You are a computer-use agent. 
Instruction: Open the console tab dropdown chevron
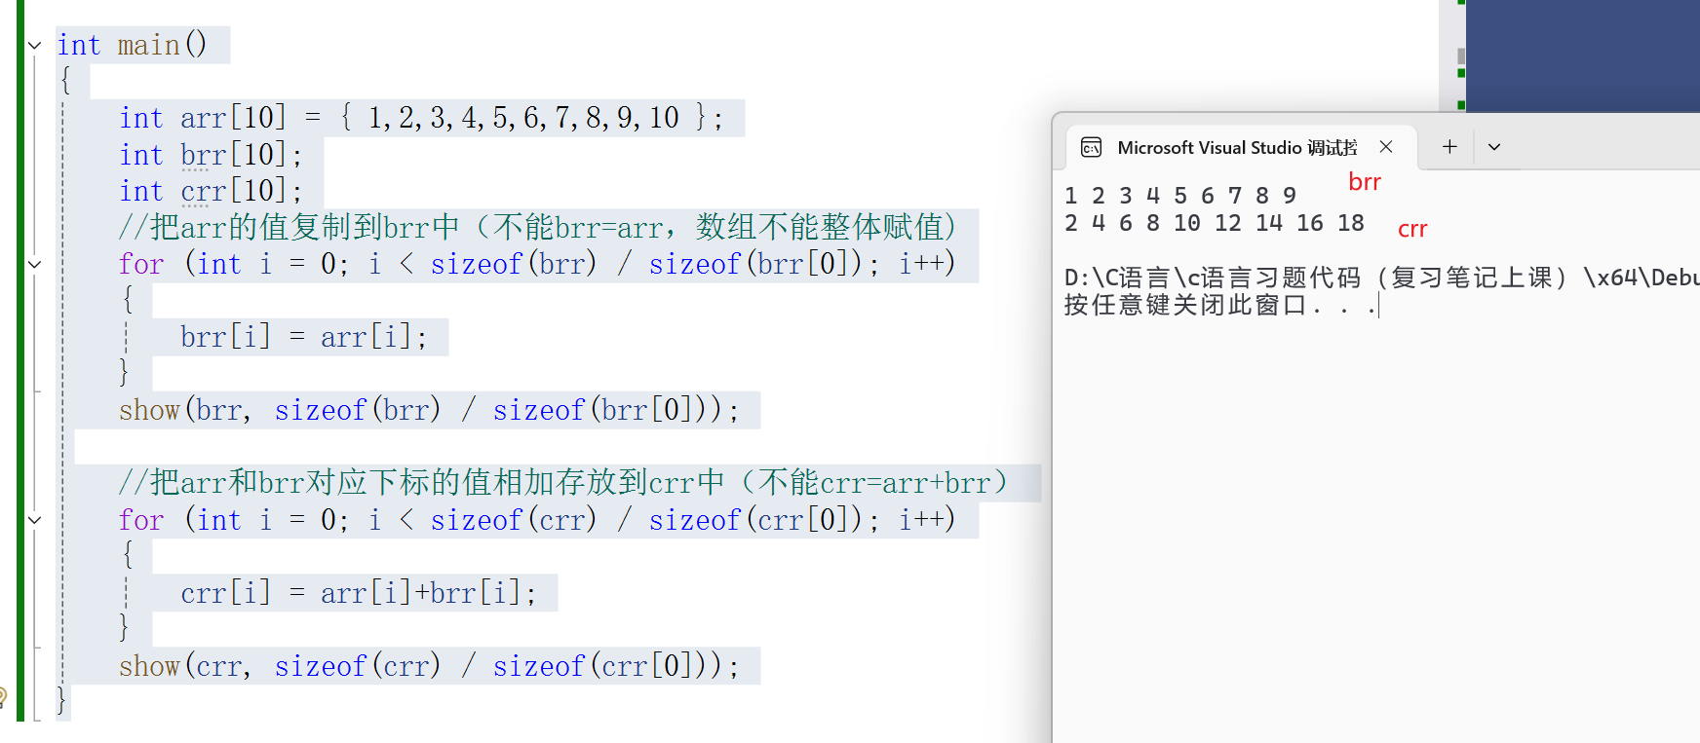1494,147
